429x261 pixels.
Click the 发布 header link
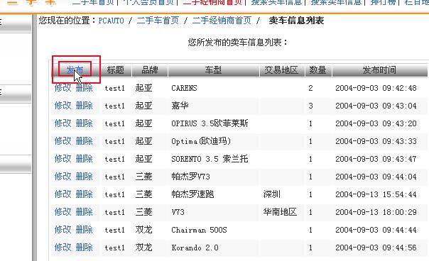pyautogui.click(x=75, y=70)
